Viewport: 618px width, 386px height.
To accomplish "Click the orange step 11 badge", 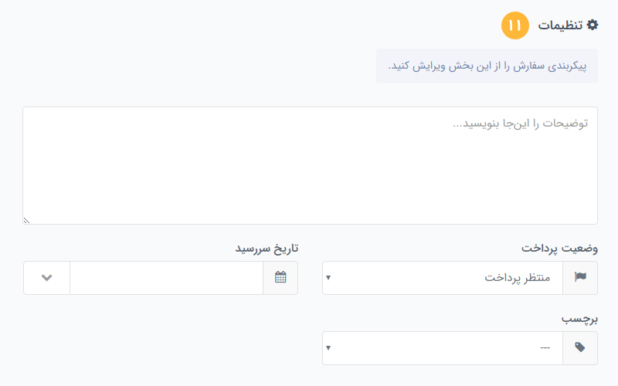I will pyautogui.click(x=514, y=25).
